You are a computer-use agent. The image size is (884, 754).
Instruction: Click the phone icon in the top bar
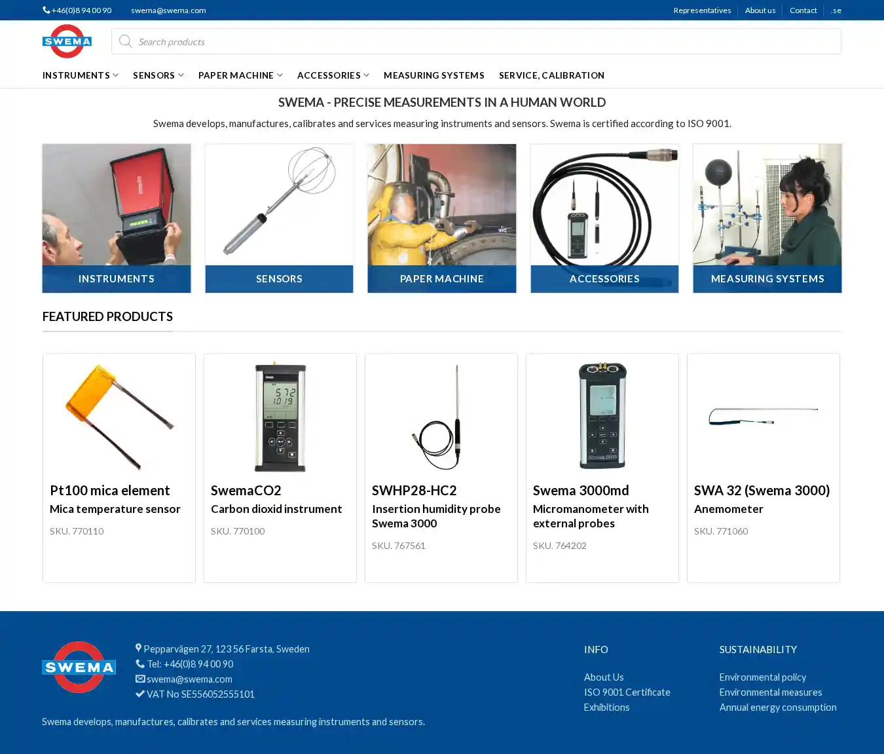point(46,10)
